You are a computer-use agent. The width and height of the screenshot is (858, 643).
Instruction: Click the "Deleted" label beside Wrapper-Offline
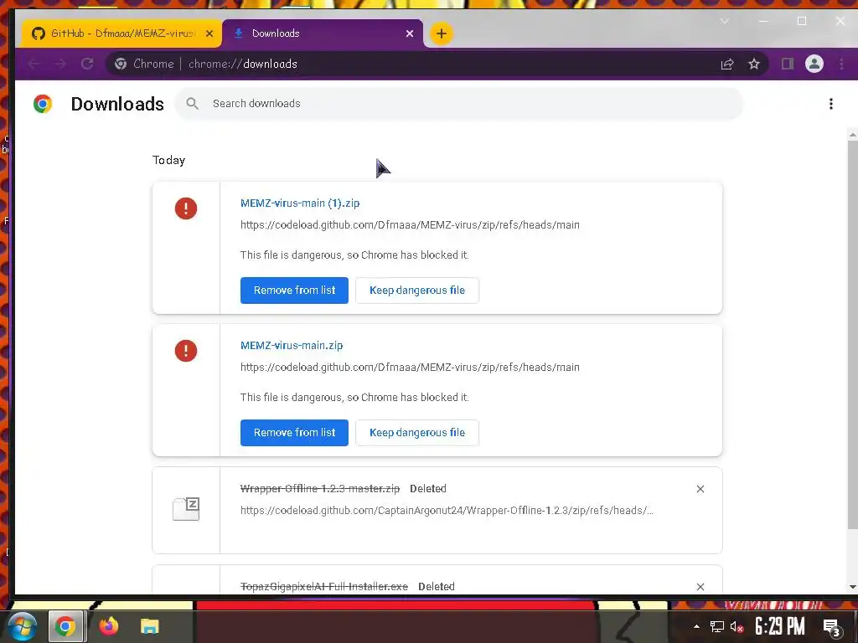428,489
